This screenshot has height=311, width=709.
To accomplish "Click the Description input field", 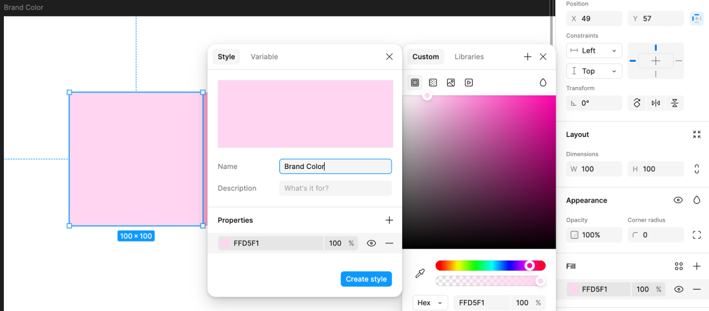I will click(335, 188).
